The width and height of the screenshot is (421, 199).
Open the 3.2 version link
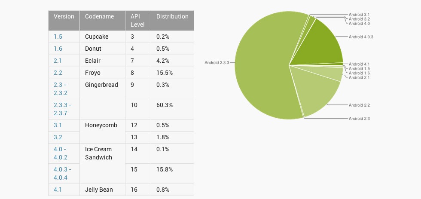click(x=58, y=138)
